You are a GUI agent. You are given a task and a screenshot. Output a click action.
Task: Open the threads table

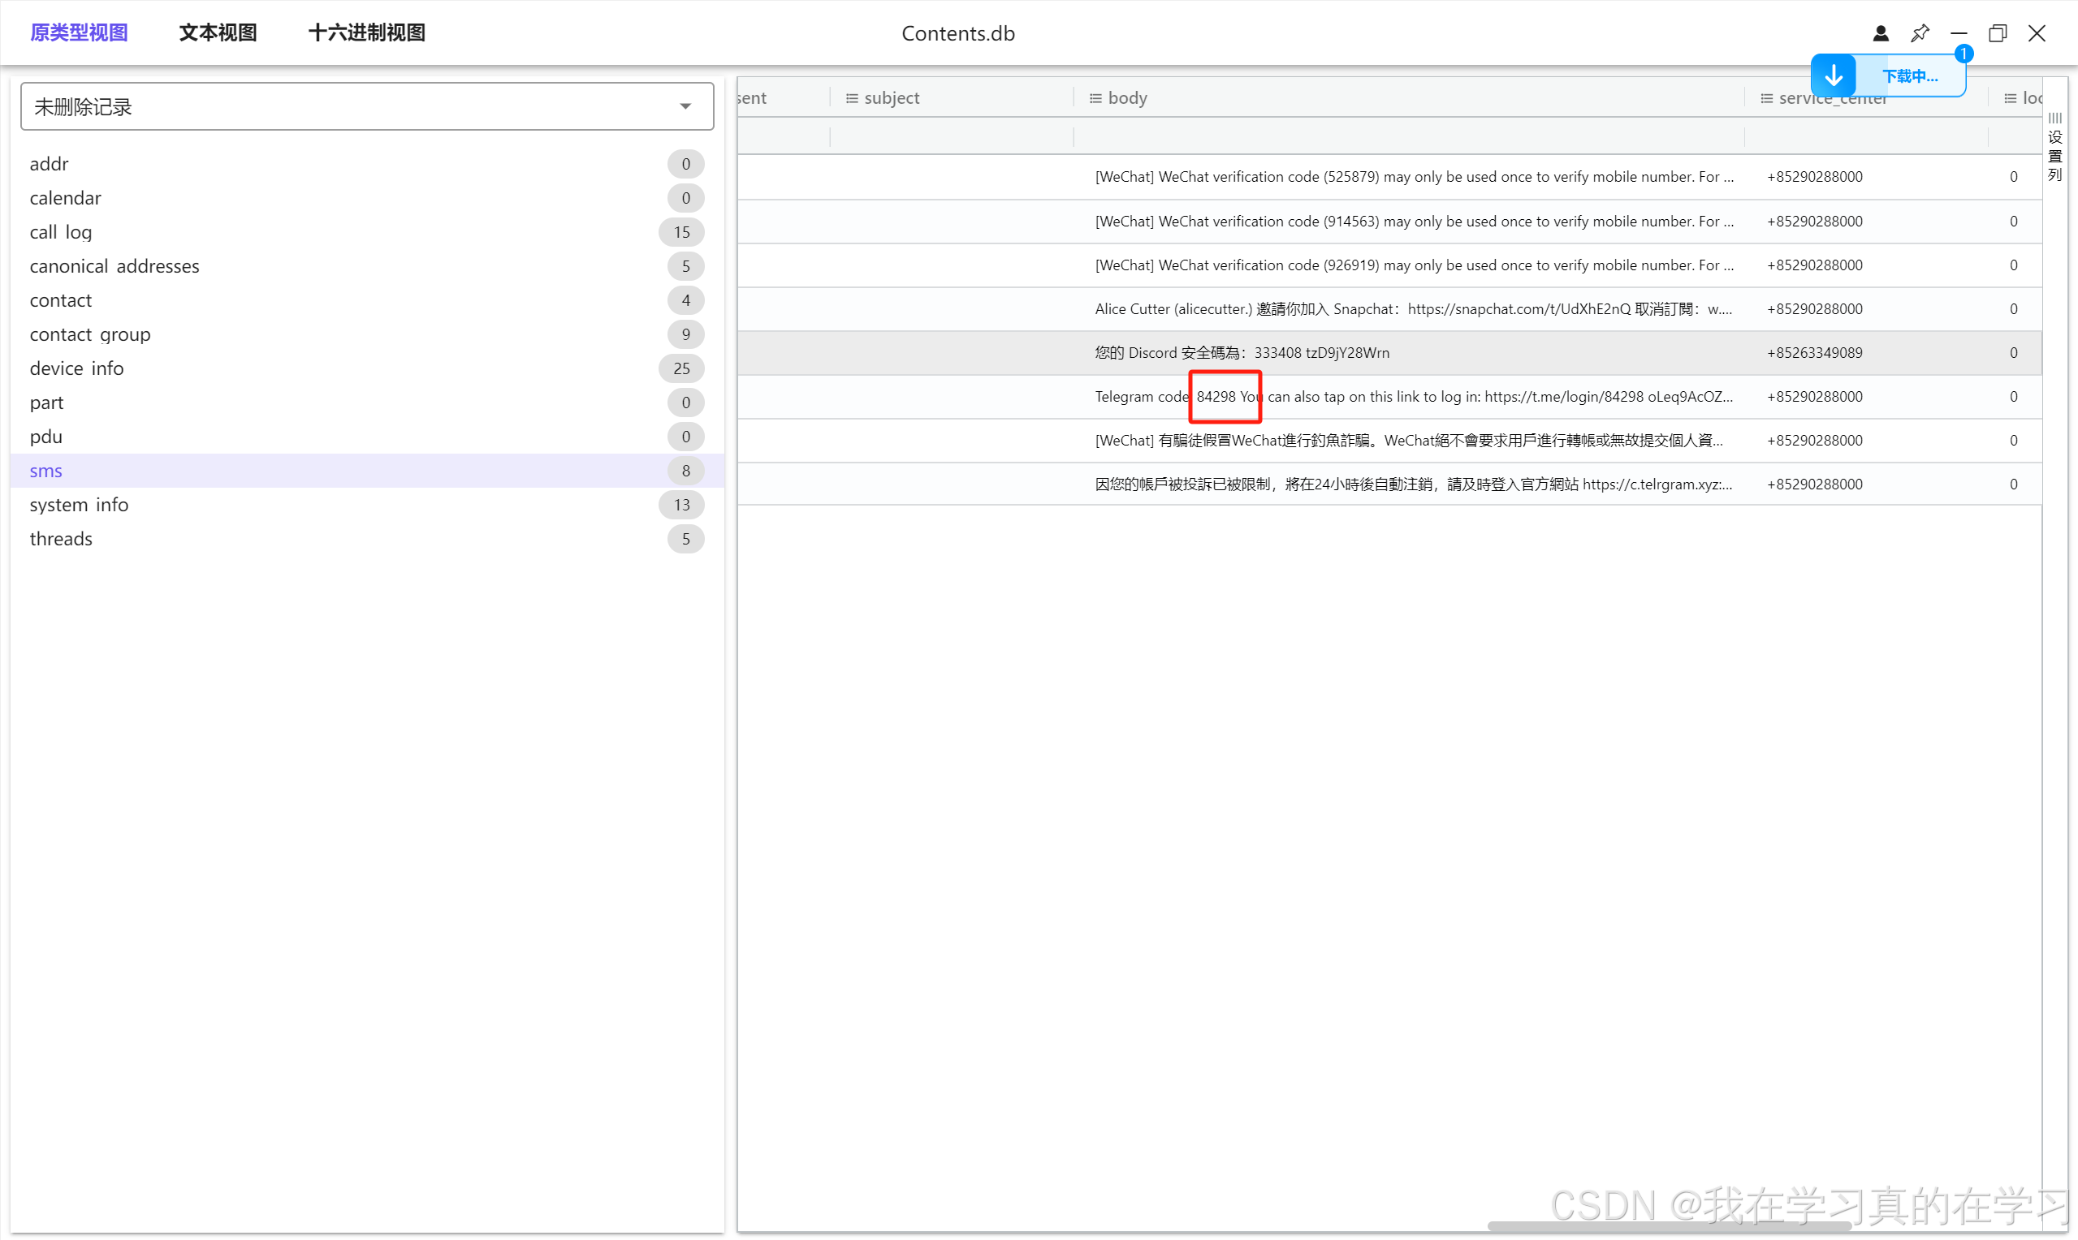61,539
